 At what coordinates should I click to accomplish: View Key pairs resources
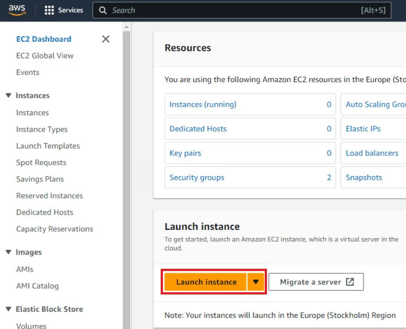[185, 153]
